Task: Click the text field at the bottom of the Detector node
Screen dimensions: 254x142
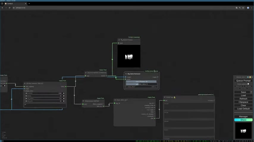Action: [x=45, y=105]
